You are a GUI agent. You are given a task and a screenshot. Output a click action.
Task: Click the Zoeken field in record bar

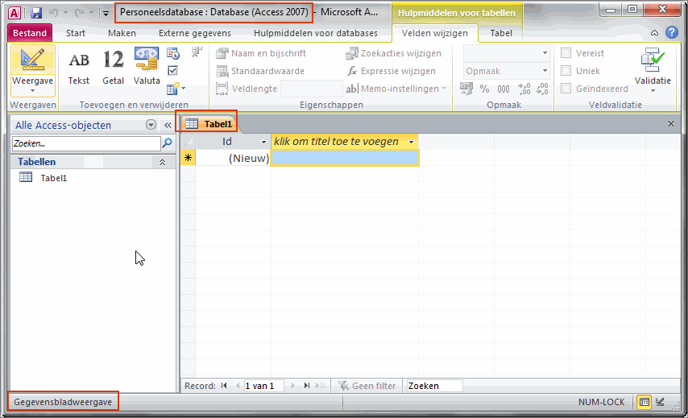click(x=434, y=386)
